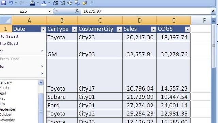Open the Fill Color dropdown arrow
This screenshot has height=123, width=218.
(x=38, y=3)
